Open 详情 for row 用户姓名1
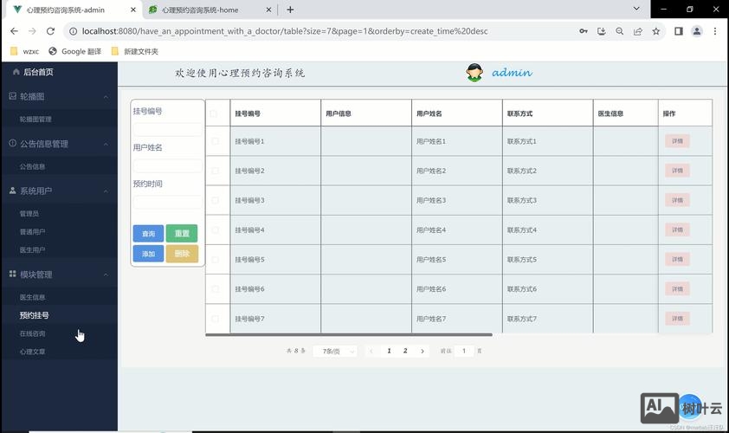The image size is (729, 433). pyautogui.click(x=677, y=141)
